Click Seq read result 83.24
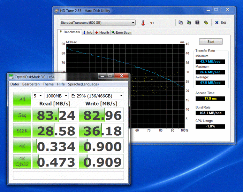 point(55,115)
